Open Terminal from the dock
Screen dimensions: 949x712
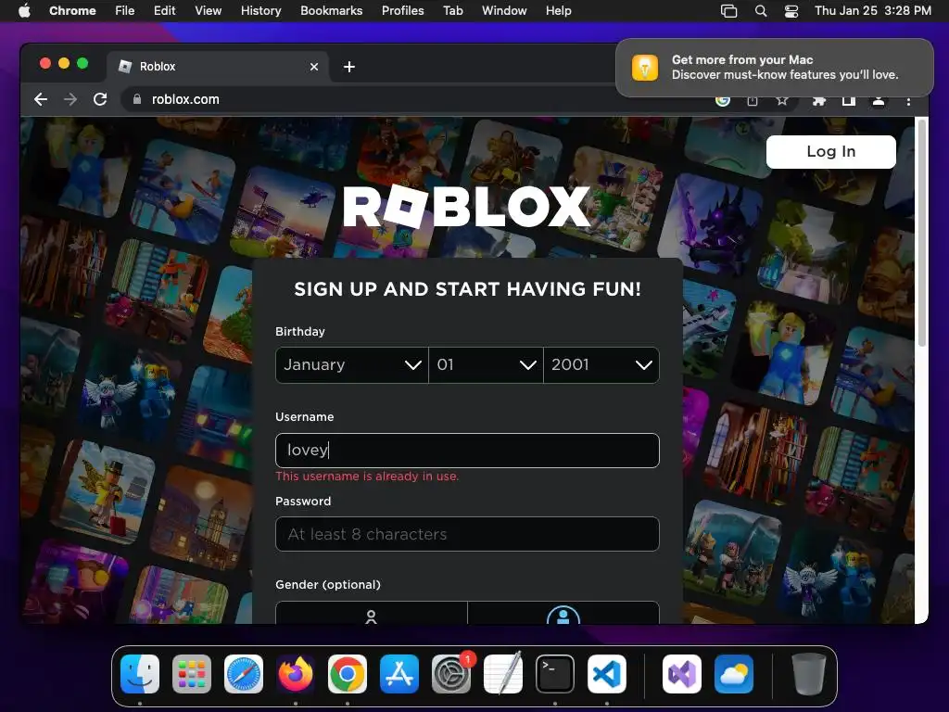pos(555,674)
